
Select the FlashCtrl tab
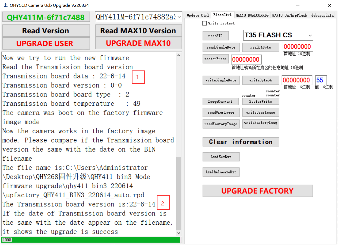pos(222,15)
